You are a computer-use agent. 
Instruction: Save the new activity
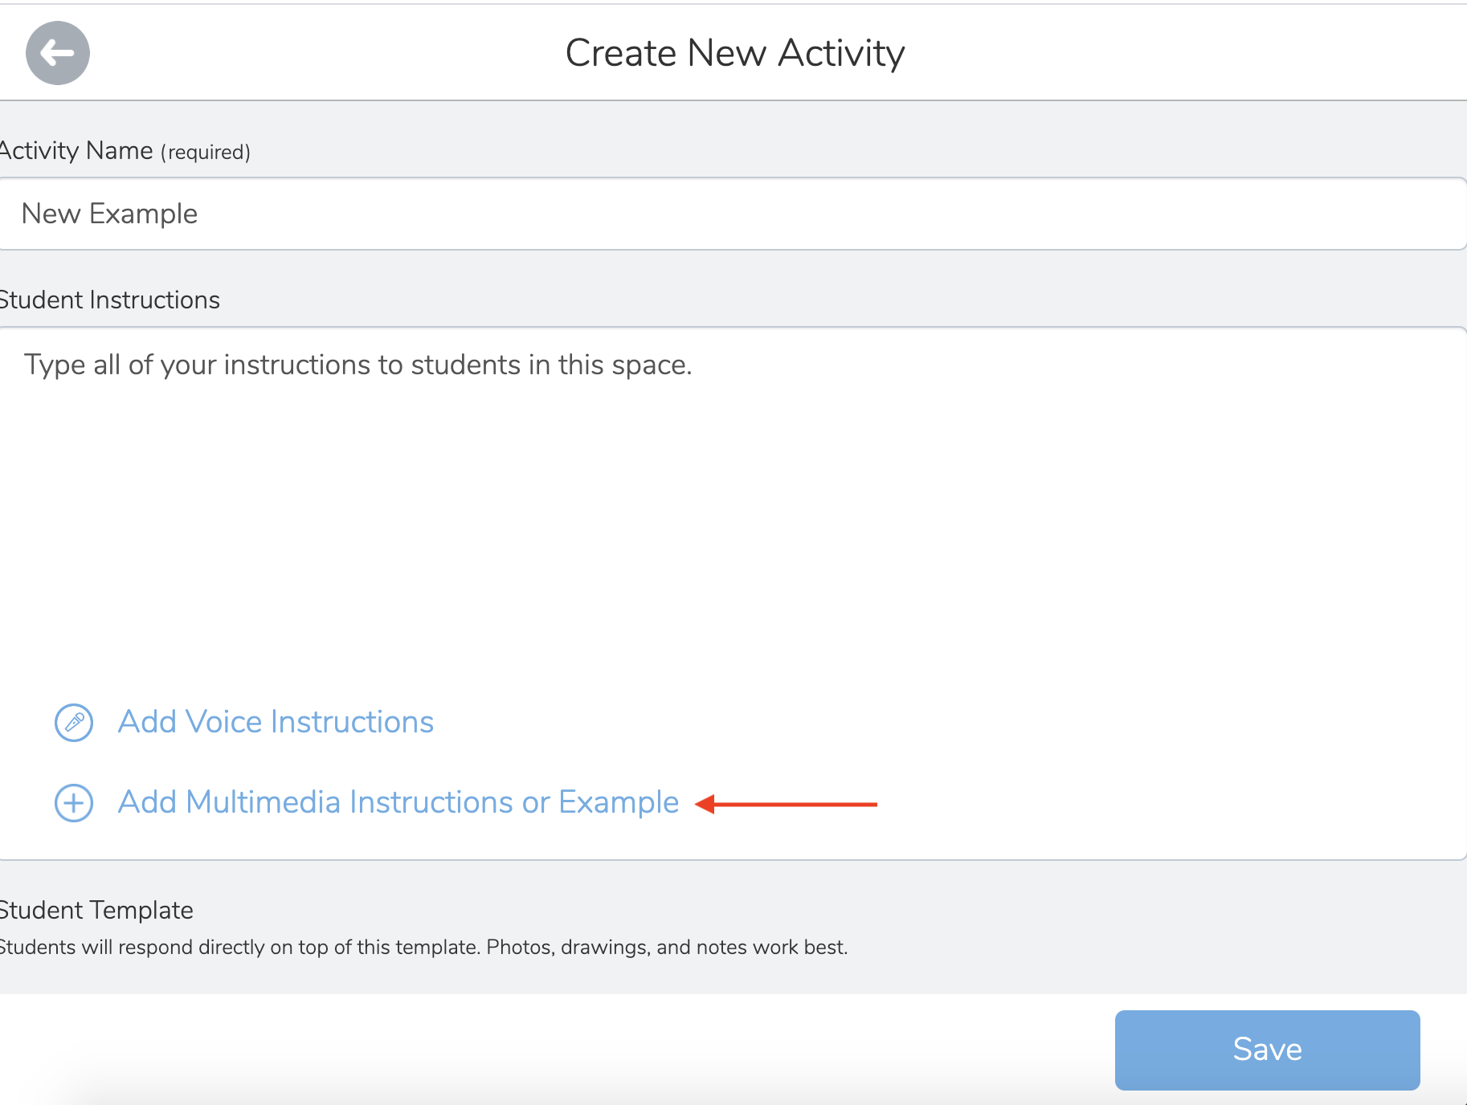[x=1266, y=1049]
